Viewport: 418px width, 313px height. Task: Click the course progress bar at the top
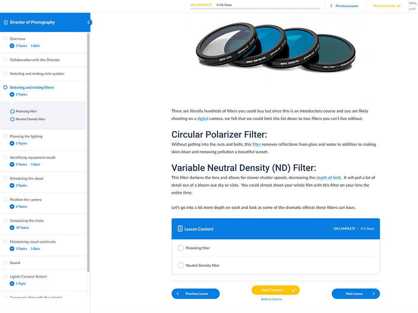coord(256,9)
